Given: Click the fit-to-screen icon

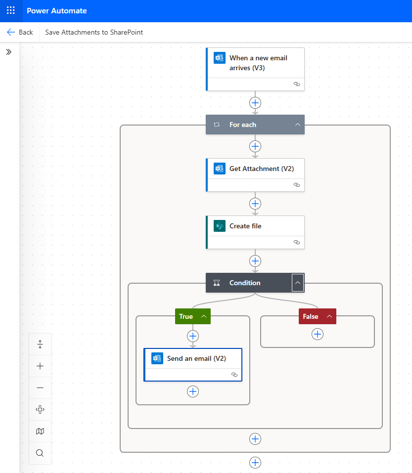Looking at the screenshot, I should pos(40,344).
